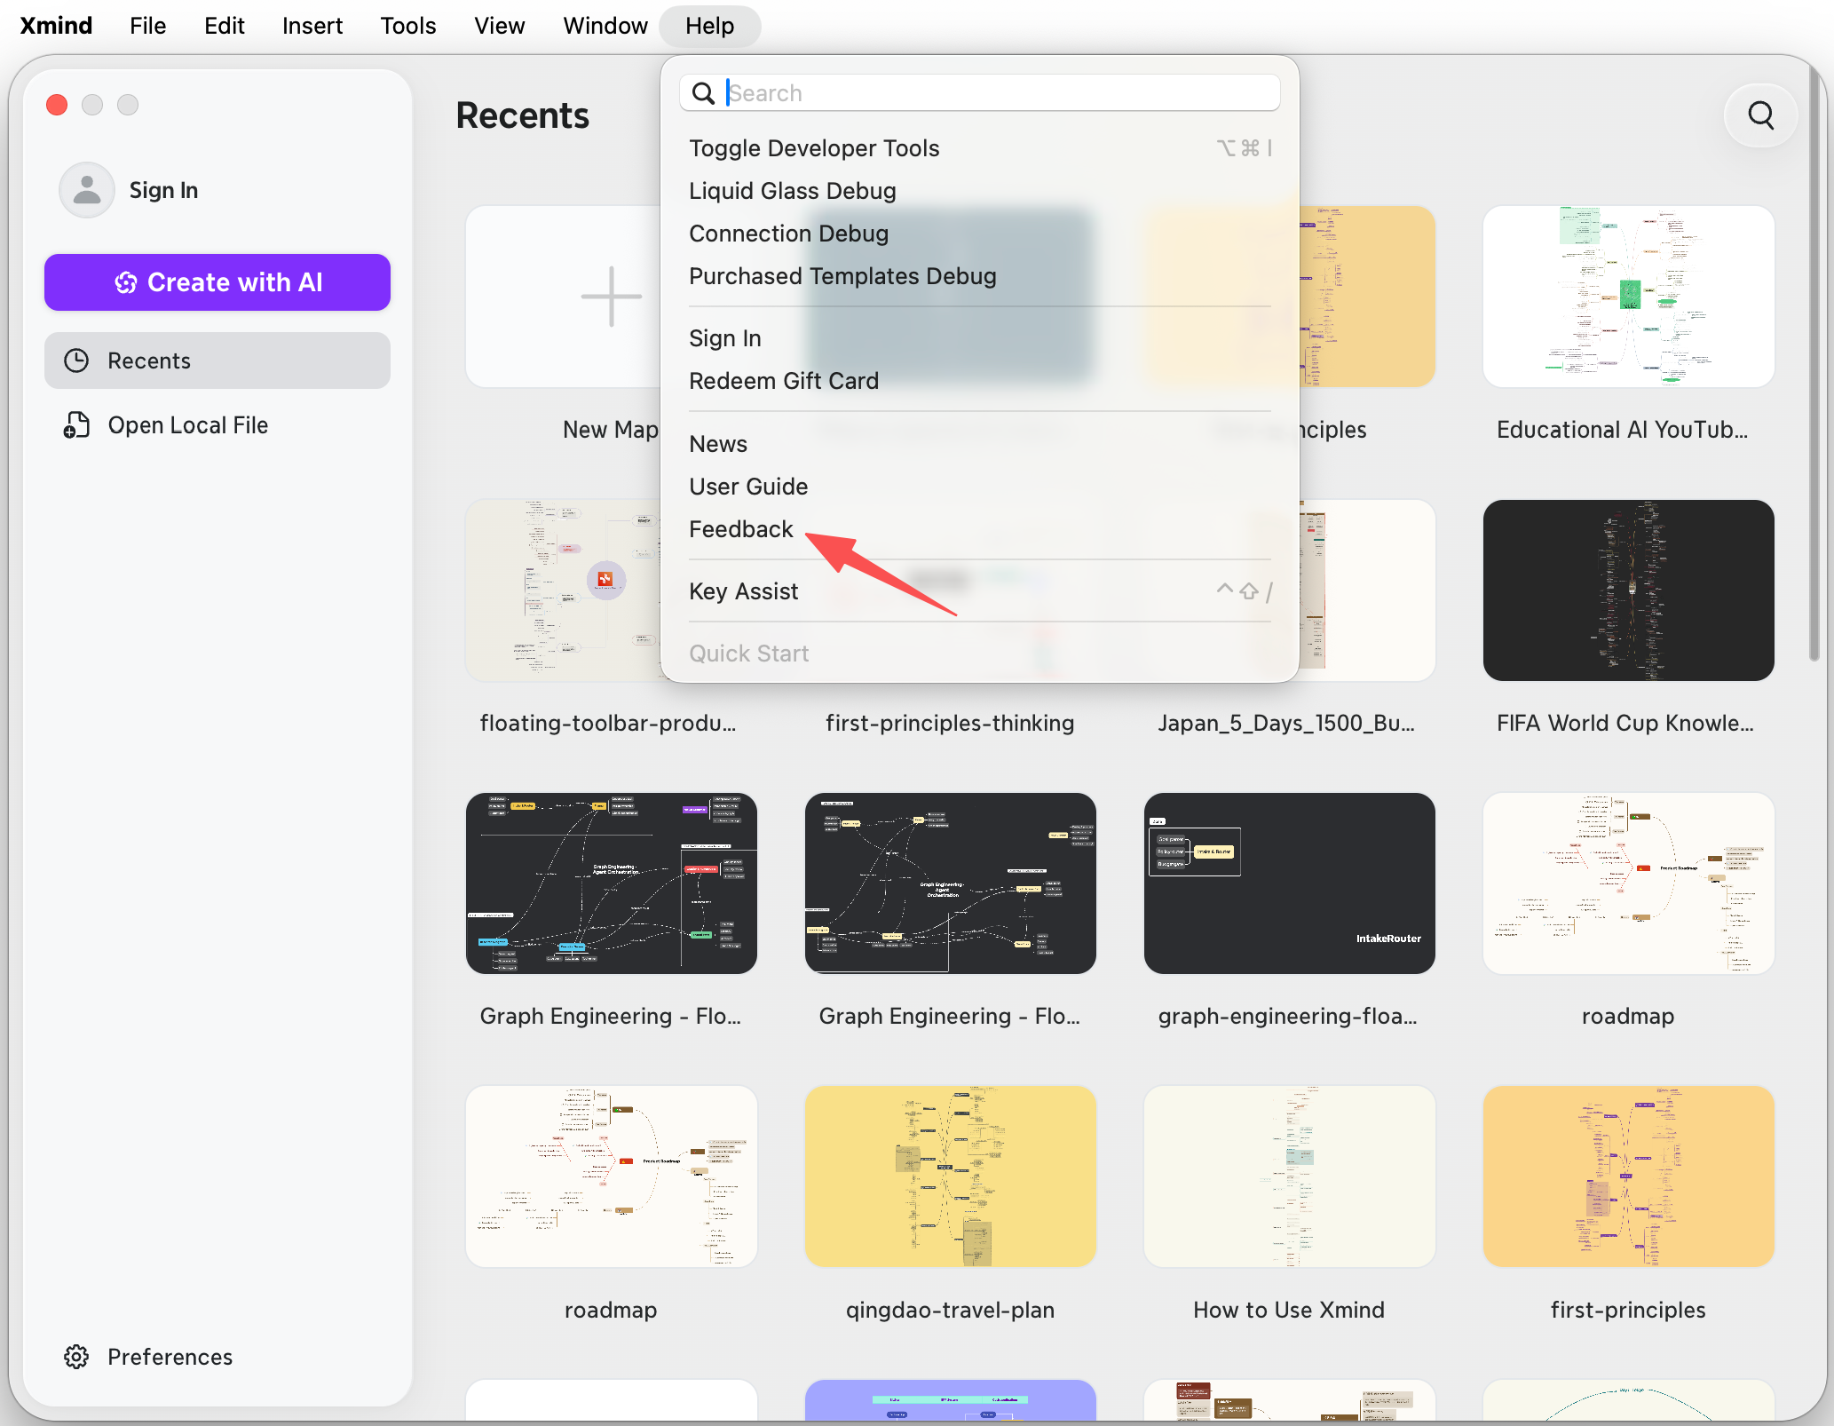Viewport: 1834px width, 1426px height.
Task: Click the AI sparkle icon on Create button
Action: (126, 282)
